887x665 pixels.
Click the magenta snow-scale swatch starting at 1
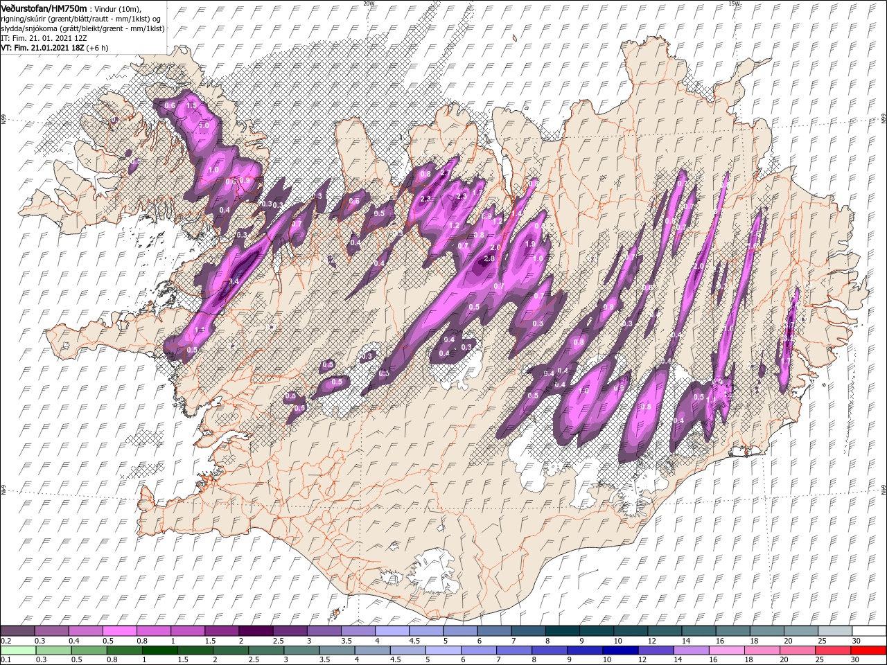coord(188,630)
